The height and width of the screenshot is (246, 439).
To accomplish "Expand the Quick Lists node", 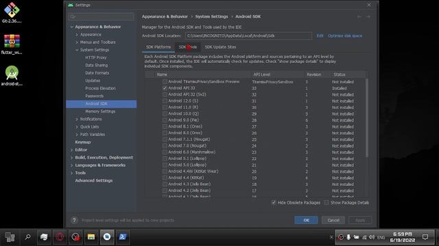I will pos(77,127).
